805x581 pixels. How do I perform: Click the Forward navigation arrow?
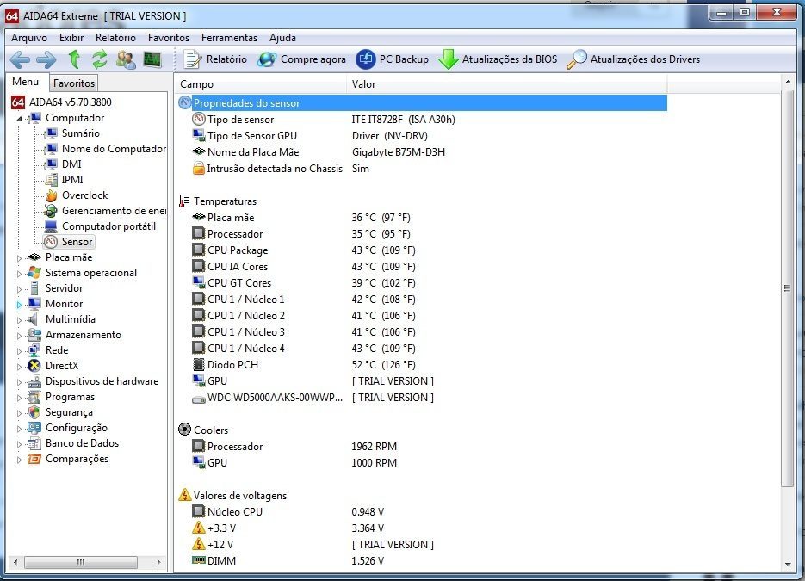click(46, 59)
